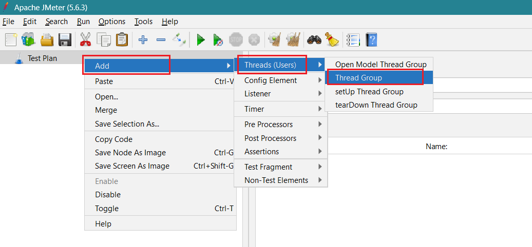Click the Help book question icon
Screen dimensions: 532x247
(x=371, y=40)
